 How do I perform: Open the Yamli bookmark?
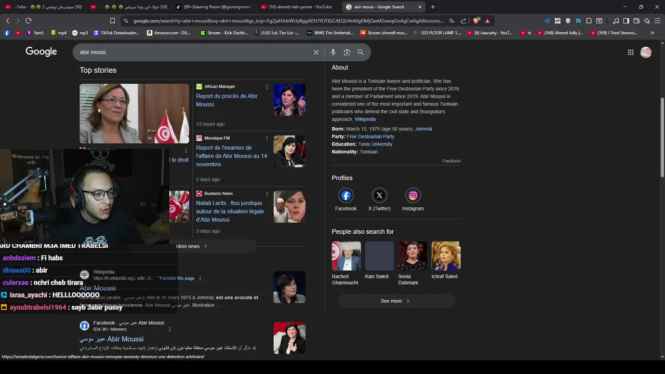click(x=35, y=33)
